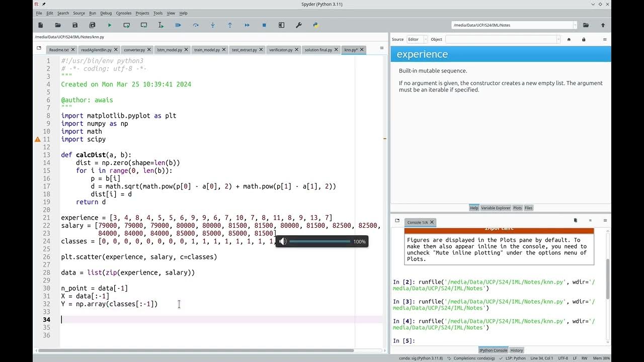The width and height of the screenshot is (644, 362).
Task: Run the file with the green play icon
Action: tap(110, 25)
